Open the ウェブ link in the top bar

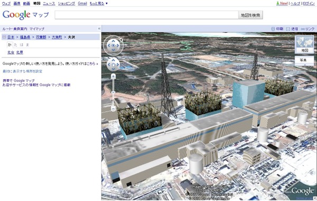point(6,4)
